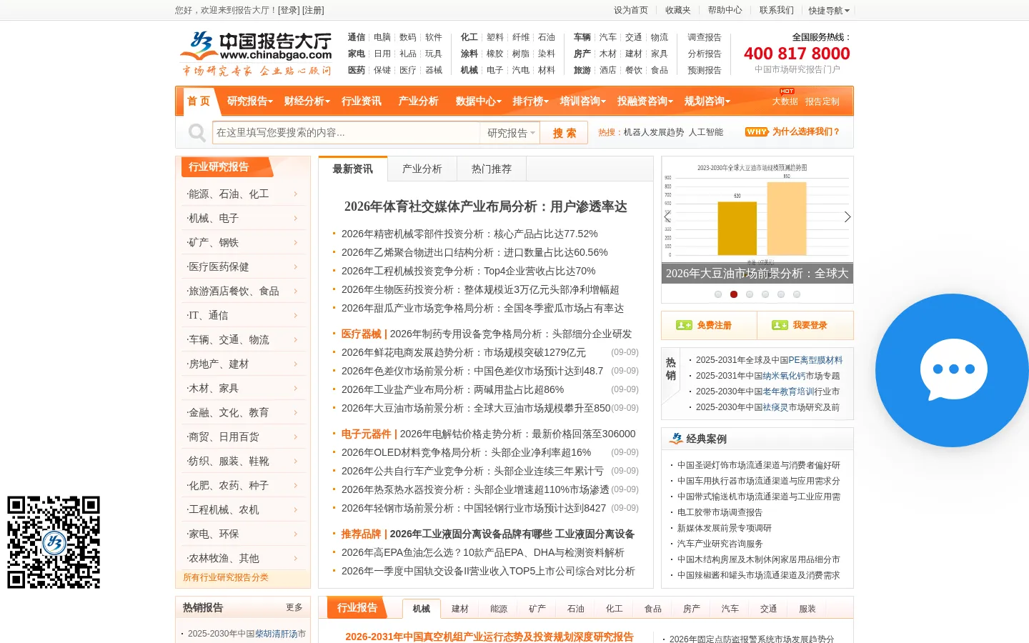1029x643 pixels.
Task: Click the 免费注册 button
Action: (709, 325)
